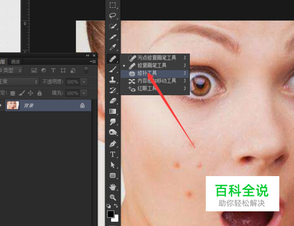
Task: Open the opacity slider dropdown arrow
Action: click(x=83, y=82)
